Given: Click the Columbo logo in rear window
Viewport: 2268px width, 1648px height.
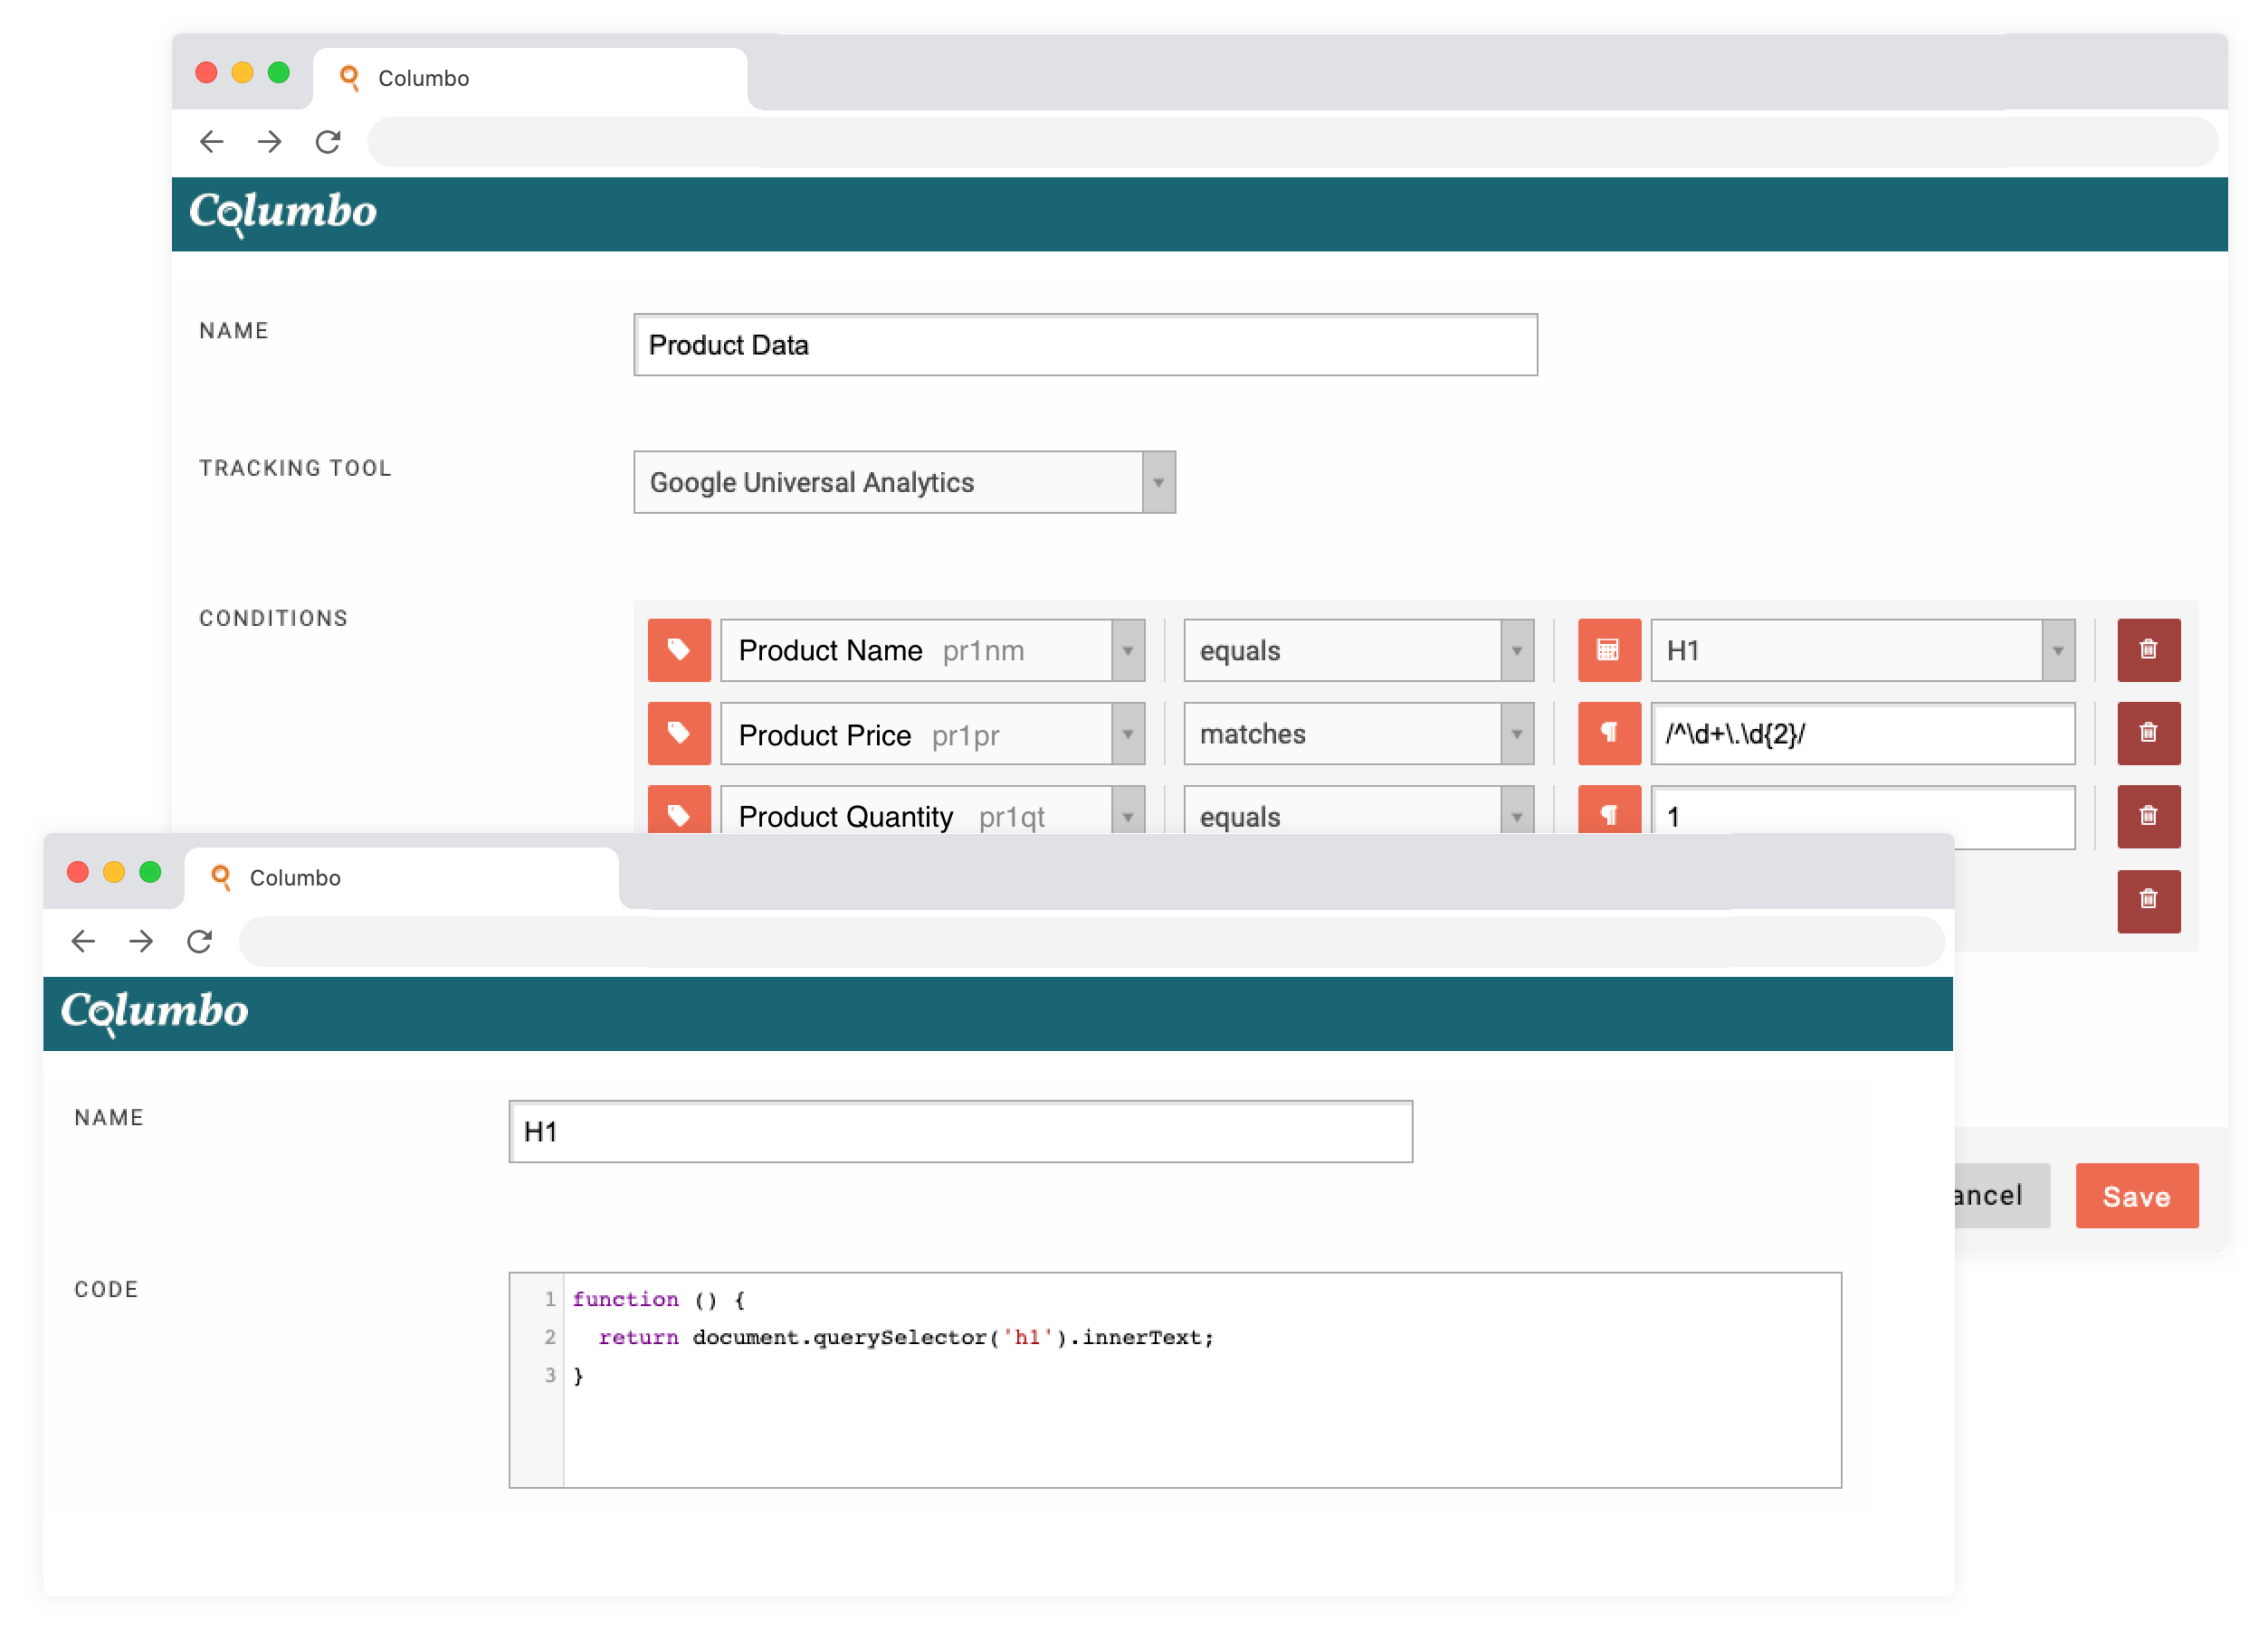Looking at the screenshot, I should [x=283, y=213].
